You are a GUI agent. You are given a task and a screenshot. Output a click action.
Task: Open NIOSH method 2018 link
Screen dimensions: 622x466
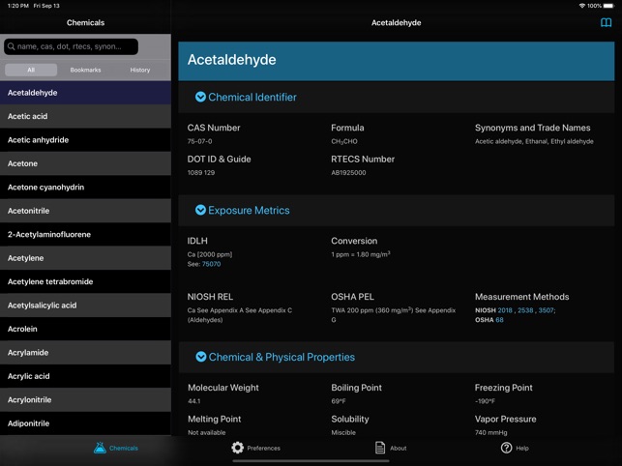[505, 310]
